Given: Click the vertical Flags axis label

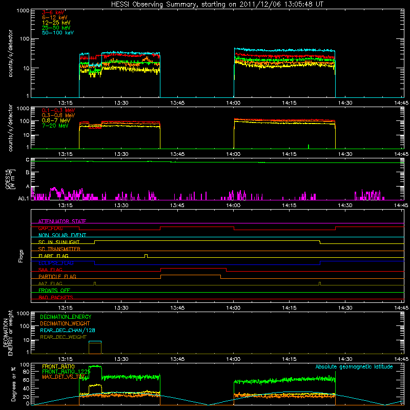Looking at the screenshot, I should 21,256.
